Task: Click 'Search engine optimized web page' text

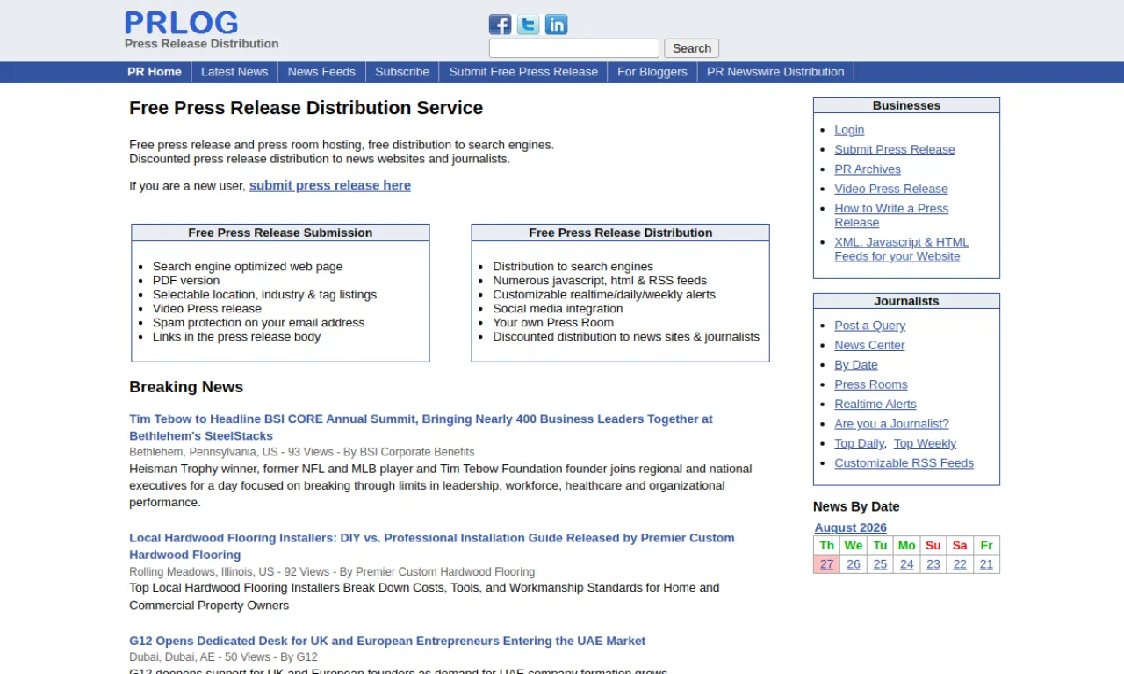Action: [248, 266]
